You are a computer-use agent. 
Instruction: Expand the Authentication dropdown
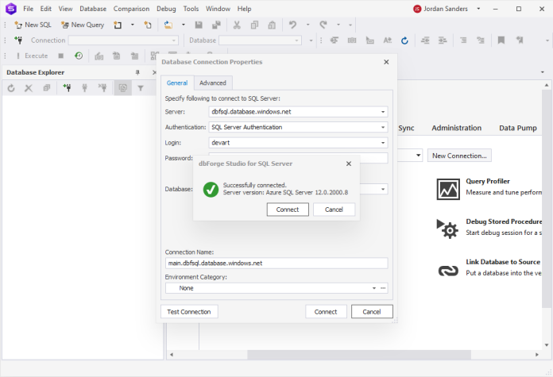(x=383, y=127)
